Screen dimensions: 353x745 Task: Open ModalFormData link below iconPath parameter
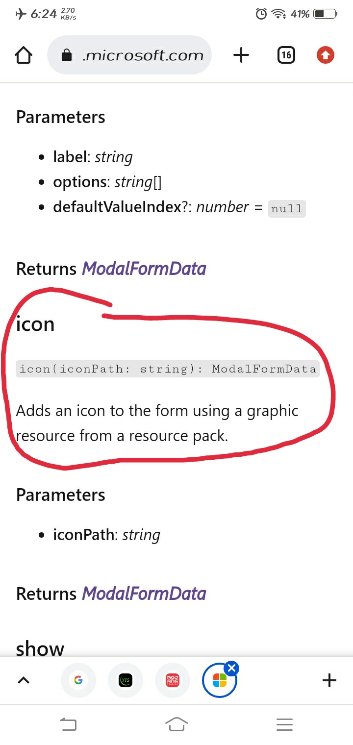144,594
